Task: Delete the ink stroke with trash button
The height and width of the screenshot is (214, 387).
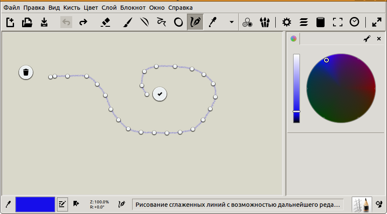Action: coord(26,72)
